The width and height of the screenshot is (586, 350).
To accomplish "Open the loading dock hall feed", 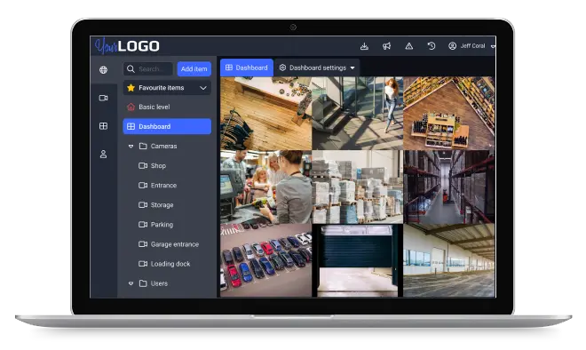I will [x=449, y=260].
